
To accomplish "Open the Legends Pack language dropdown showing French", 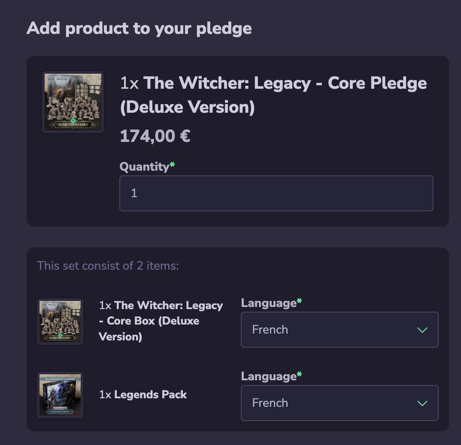I will [x=339, y=403].
